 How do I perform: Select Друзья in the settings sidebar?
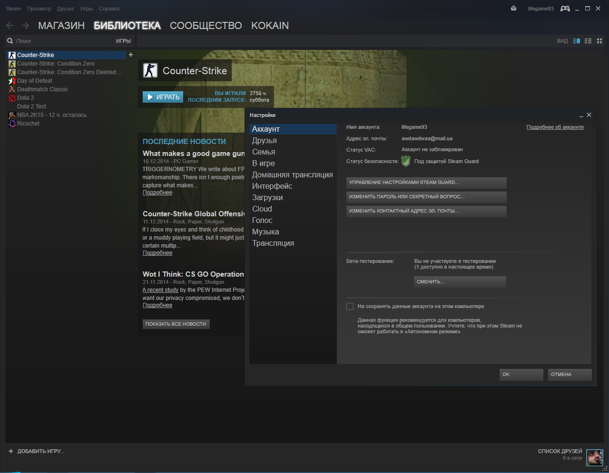[x=293, y=141]
